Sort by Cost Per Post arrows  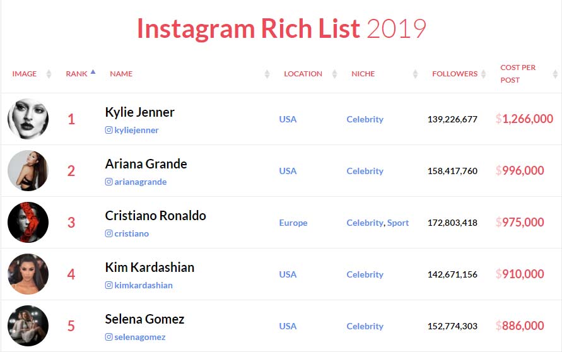click(555, 74)
